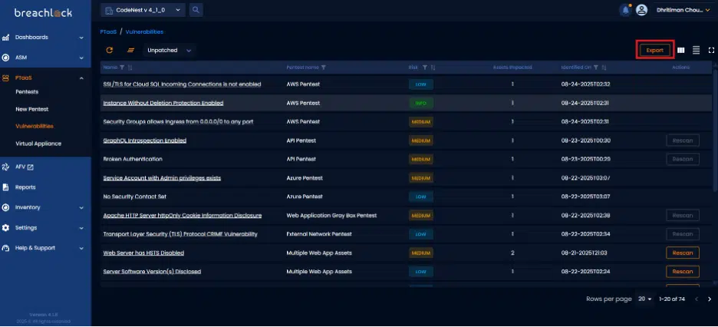The width and height of the screenshot is (718, 327).
Task: Open No Security Contact Set vulnerability
Action: [x=135, y=197]
